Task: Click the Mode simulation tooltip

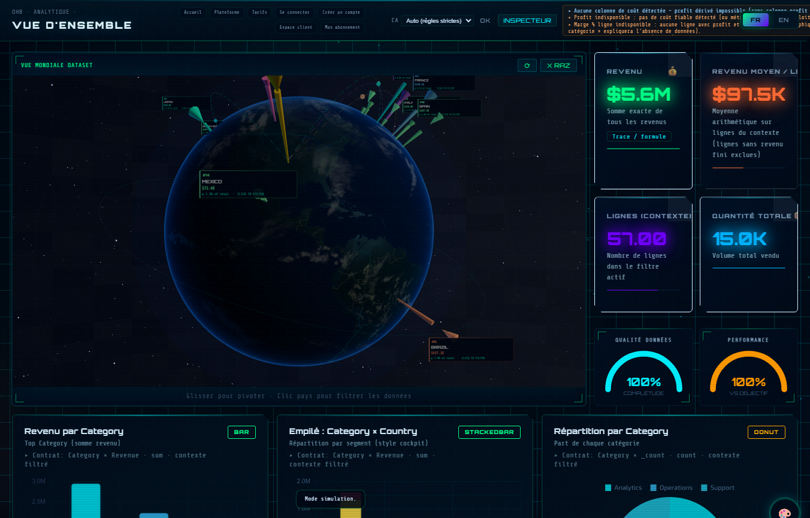Action: tap(330, 499)
